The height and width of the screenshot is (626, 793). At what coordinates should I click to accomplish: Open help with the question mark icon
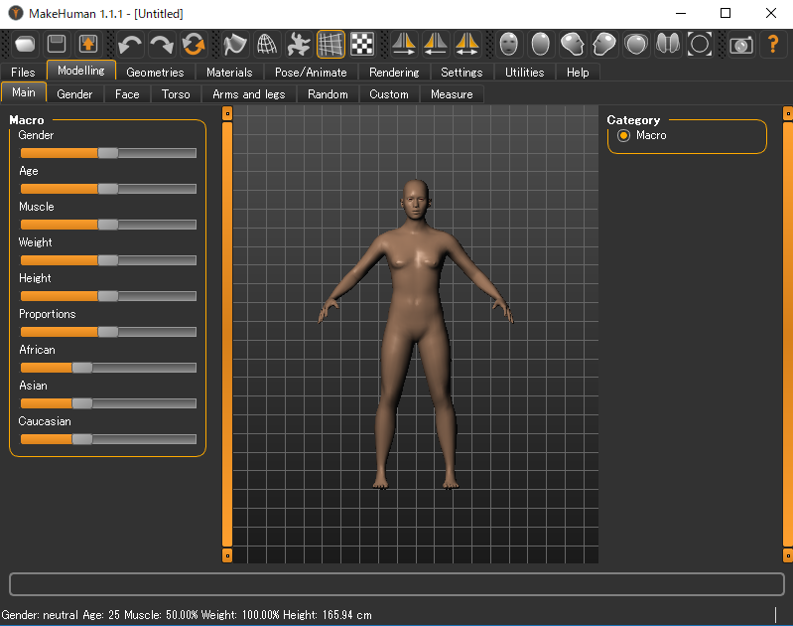pos(773,44)
